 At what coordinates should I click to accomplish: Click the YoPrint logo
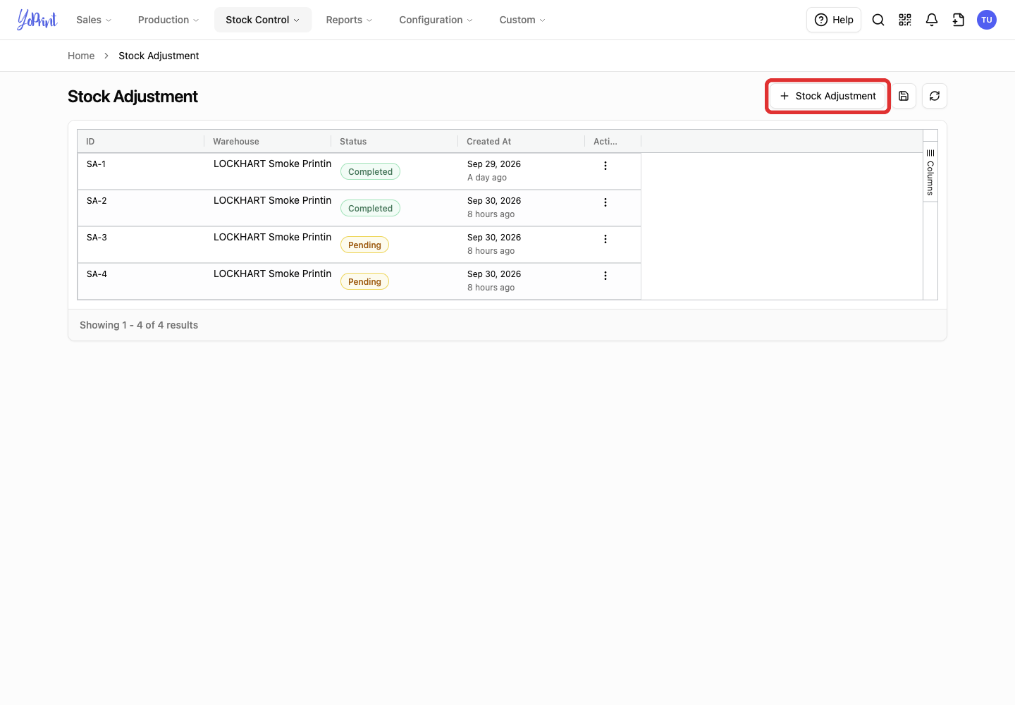tap(37, 20)
